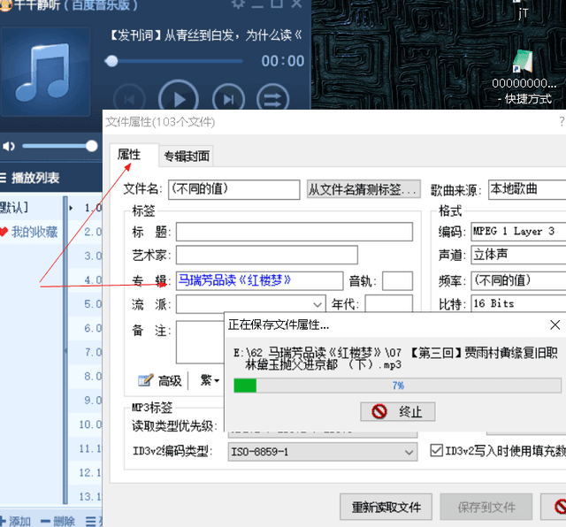Click the 高级 (Advanced) edit icon

[146, 380]
